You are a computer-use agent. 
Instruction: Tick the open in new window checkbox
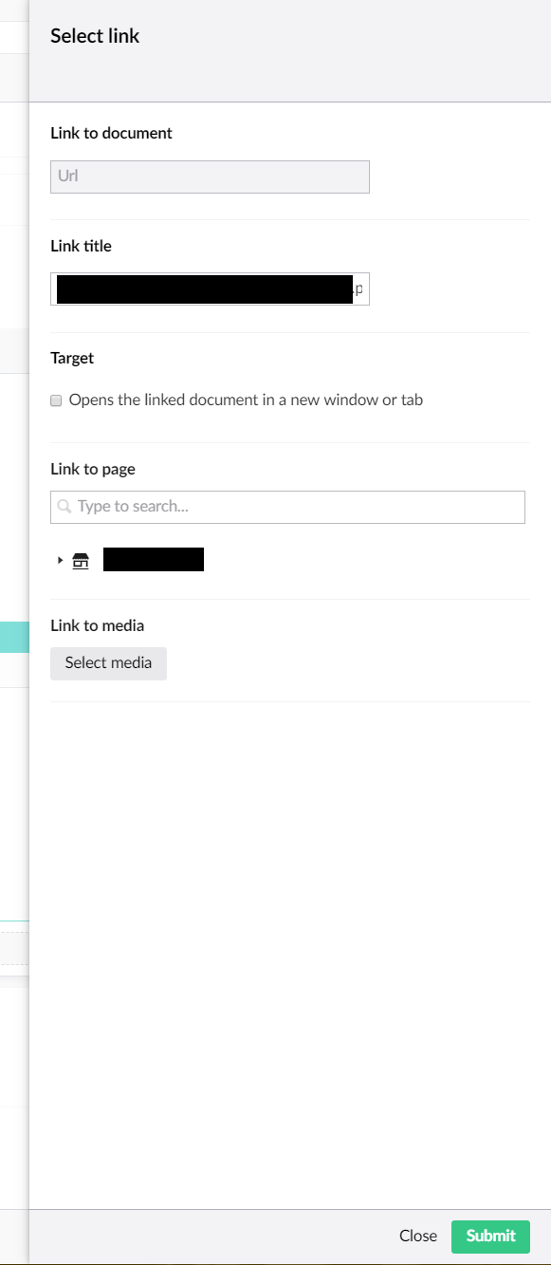[56, 400]
